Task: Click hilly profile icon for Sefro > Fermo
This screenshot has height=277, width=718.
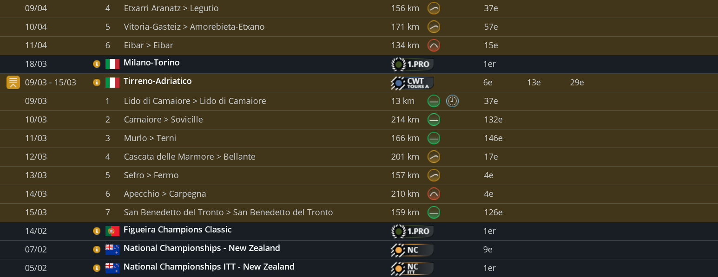Action: point(434,175)
